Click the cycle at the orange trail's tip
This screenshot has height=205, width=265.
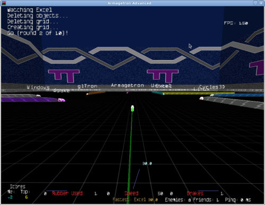coord(87,94)
